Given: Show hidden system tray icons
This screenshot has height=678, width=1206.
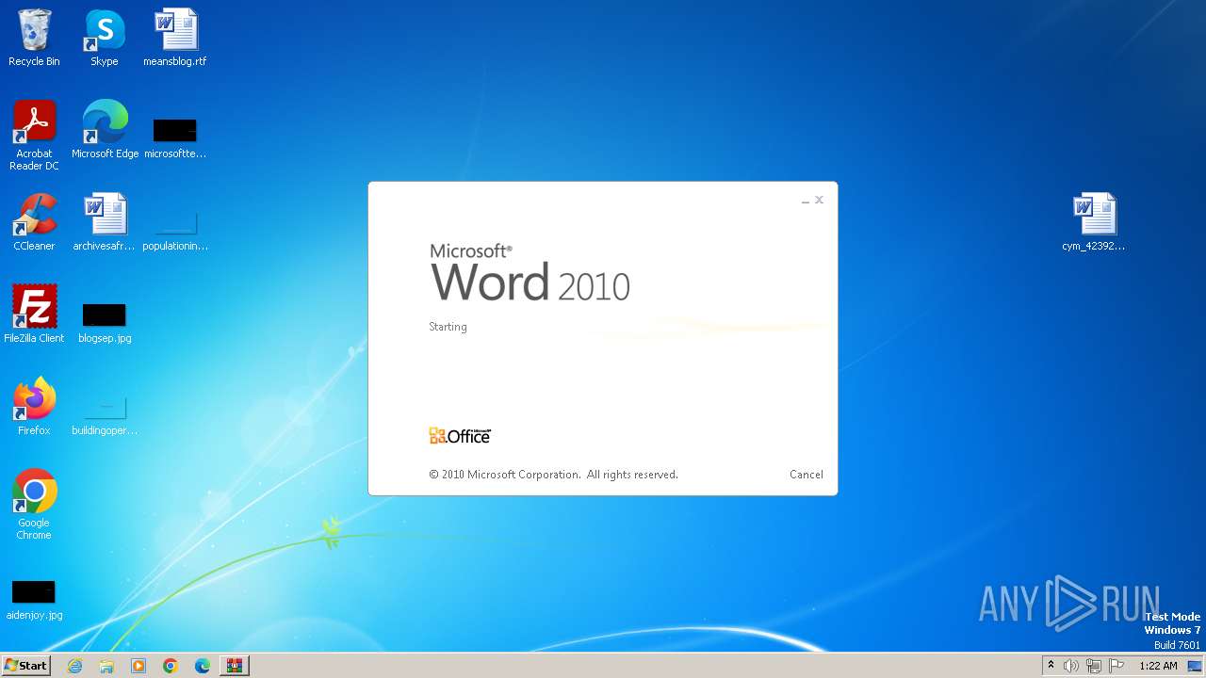Looking at the screenshot, I should (1051, 665).
